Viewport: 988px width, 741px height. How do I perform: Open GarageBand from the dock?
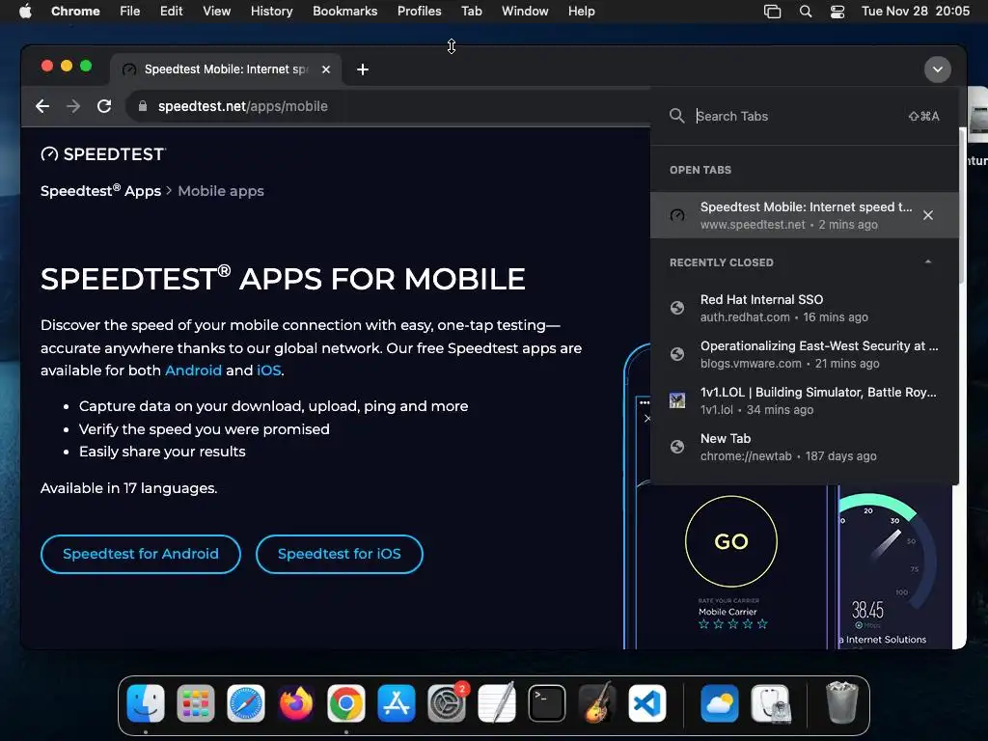coord(596,703)
